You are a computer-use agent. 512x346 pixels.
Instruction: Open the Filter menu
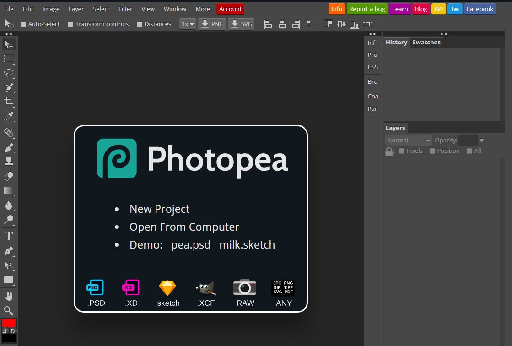[x=125, y=9]
